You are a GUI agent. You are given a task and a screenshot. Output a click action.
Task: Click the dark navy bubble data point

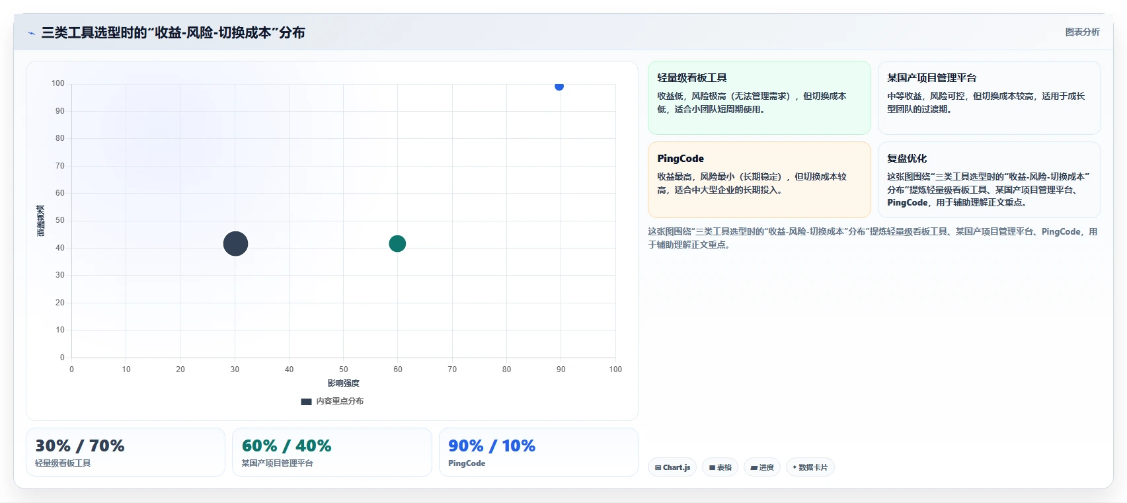pyautogui.click(x=235, y=244)
